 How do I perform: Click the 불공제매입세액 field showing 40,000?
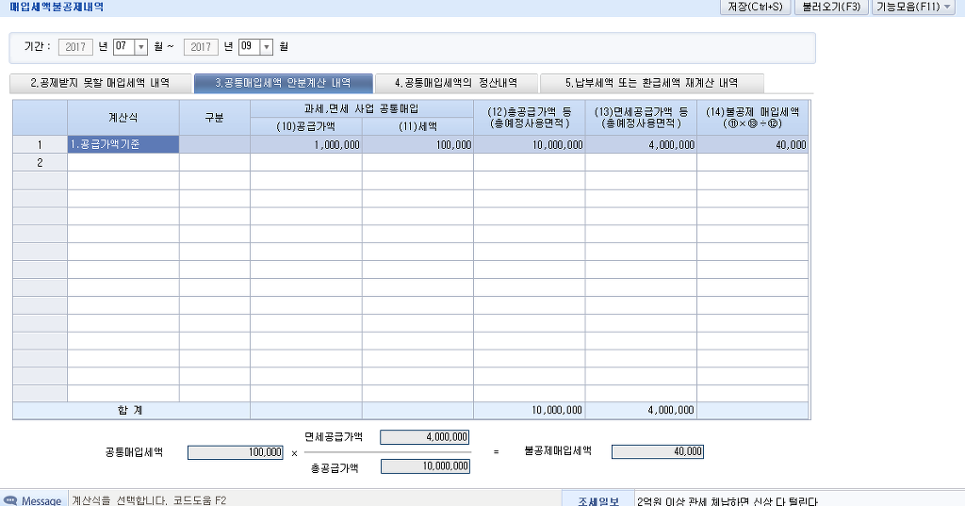[658, 451]
